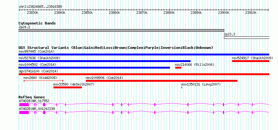Click the 23910k ruler label
Viewport: 278px width, 130px height.
click(251, 13)
